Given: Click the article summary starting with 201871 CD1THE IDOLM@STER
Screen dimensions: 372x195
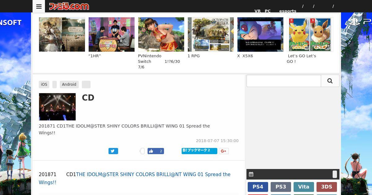Looking at the screenshot, I should (x=124, y=129).
